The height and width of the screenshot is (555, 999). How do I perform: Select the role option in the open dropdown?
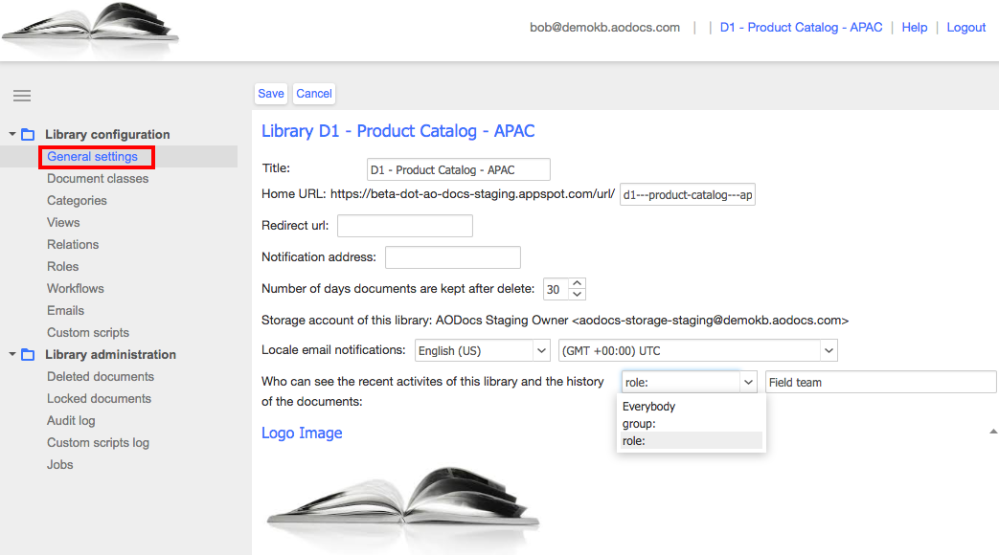coord(631,441)
